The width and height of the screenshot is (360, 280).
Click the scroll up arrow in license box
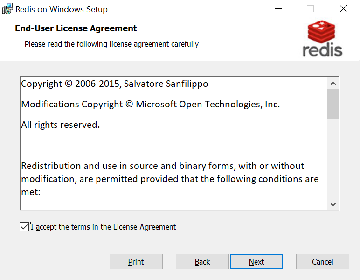click(x=333, y=84)
